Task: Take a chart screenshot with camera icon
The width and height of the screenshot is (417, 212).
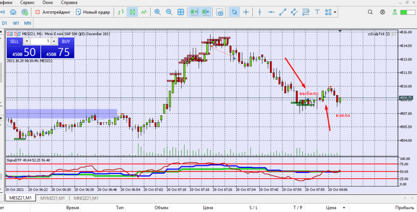Action: coord(219,12)
